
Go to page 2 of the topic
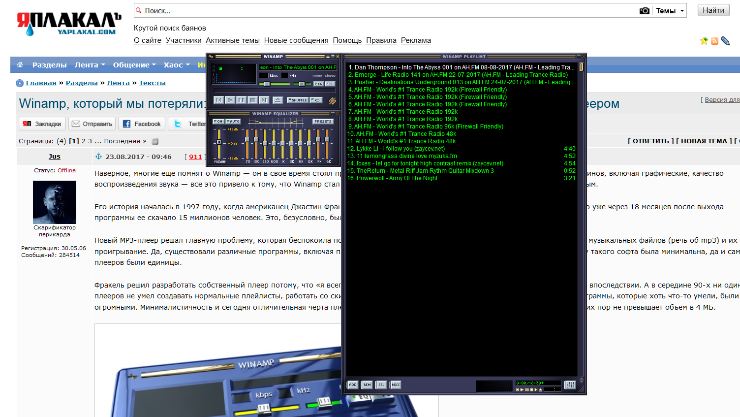[x=84, y=141]
